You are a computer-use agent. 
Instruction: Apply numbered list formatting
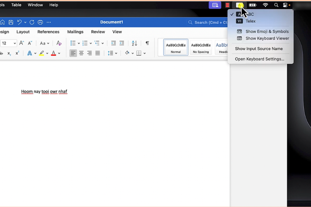tap(85, 43)
